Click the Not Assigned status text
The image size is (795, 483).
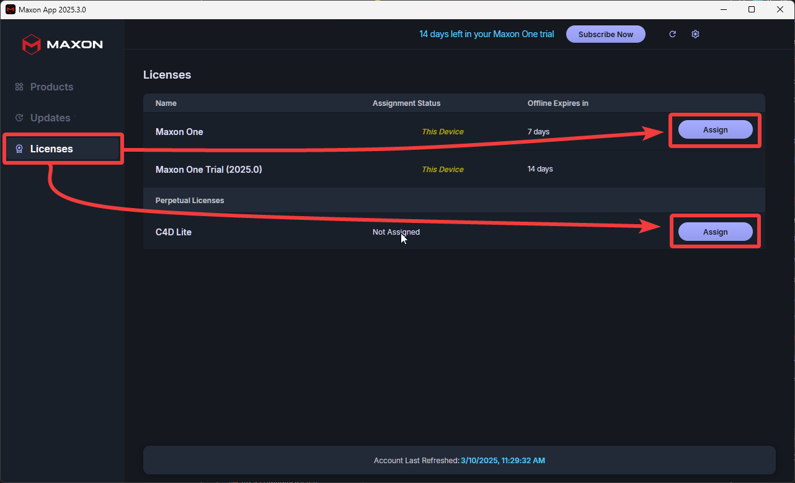[x=396, y=232]
